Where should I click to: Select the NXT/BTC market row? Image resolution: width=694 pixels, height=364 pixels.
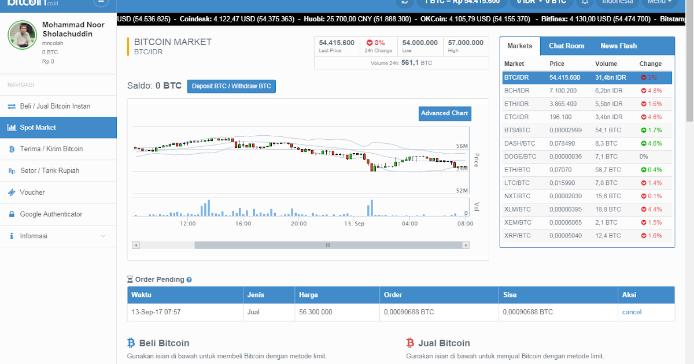click(588, 196)
